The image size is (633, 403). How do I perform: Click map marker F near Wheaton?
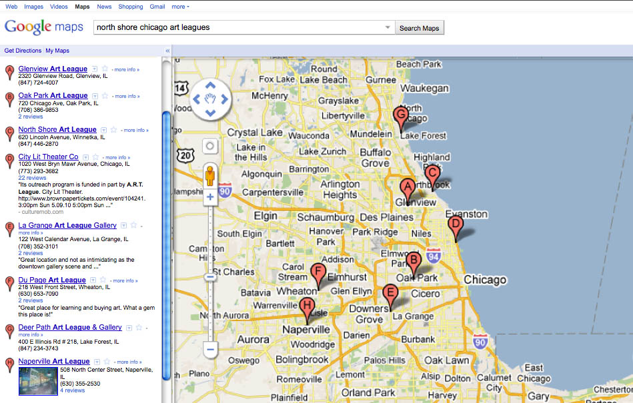coord(318,276)
